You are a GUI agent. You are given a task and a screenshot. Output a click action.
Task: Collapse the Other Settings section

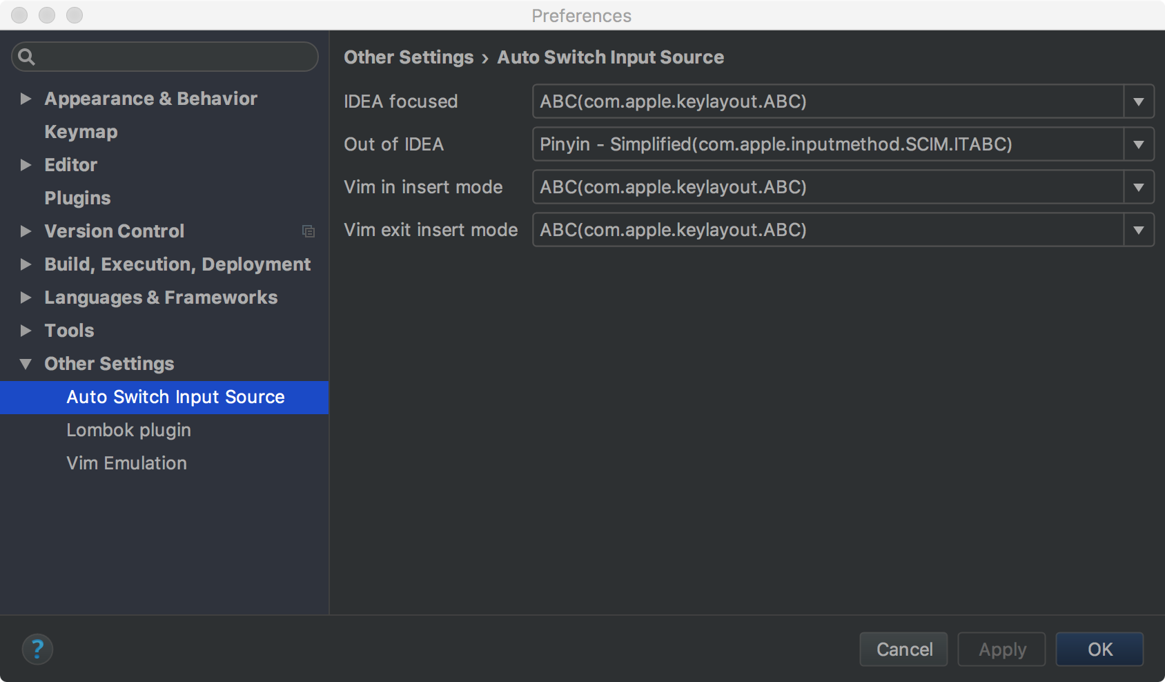tap(26, 364)
